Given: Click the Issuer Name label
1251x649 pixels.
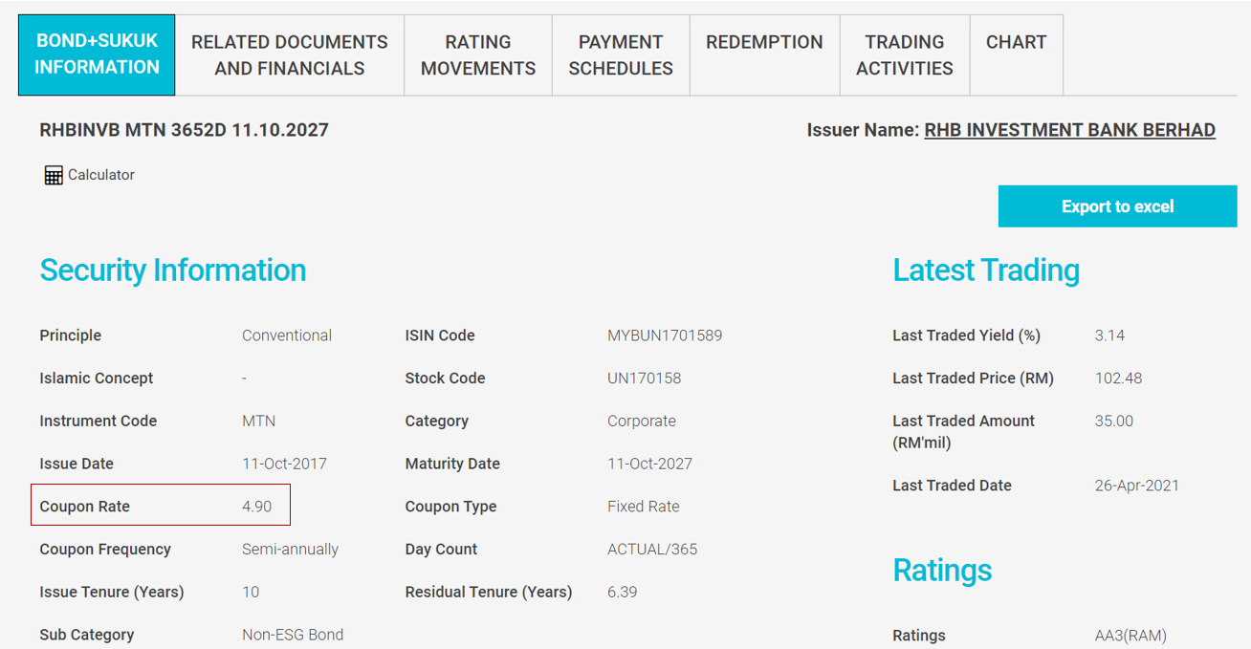Looking at the screenshot, I should (864, 130).
